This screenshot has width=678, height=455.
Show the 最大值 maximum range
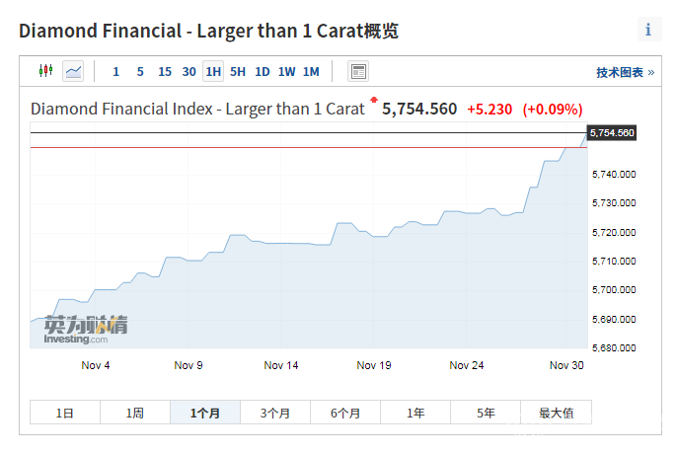(x=557, y=413)
